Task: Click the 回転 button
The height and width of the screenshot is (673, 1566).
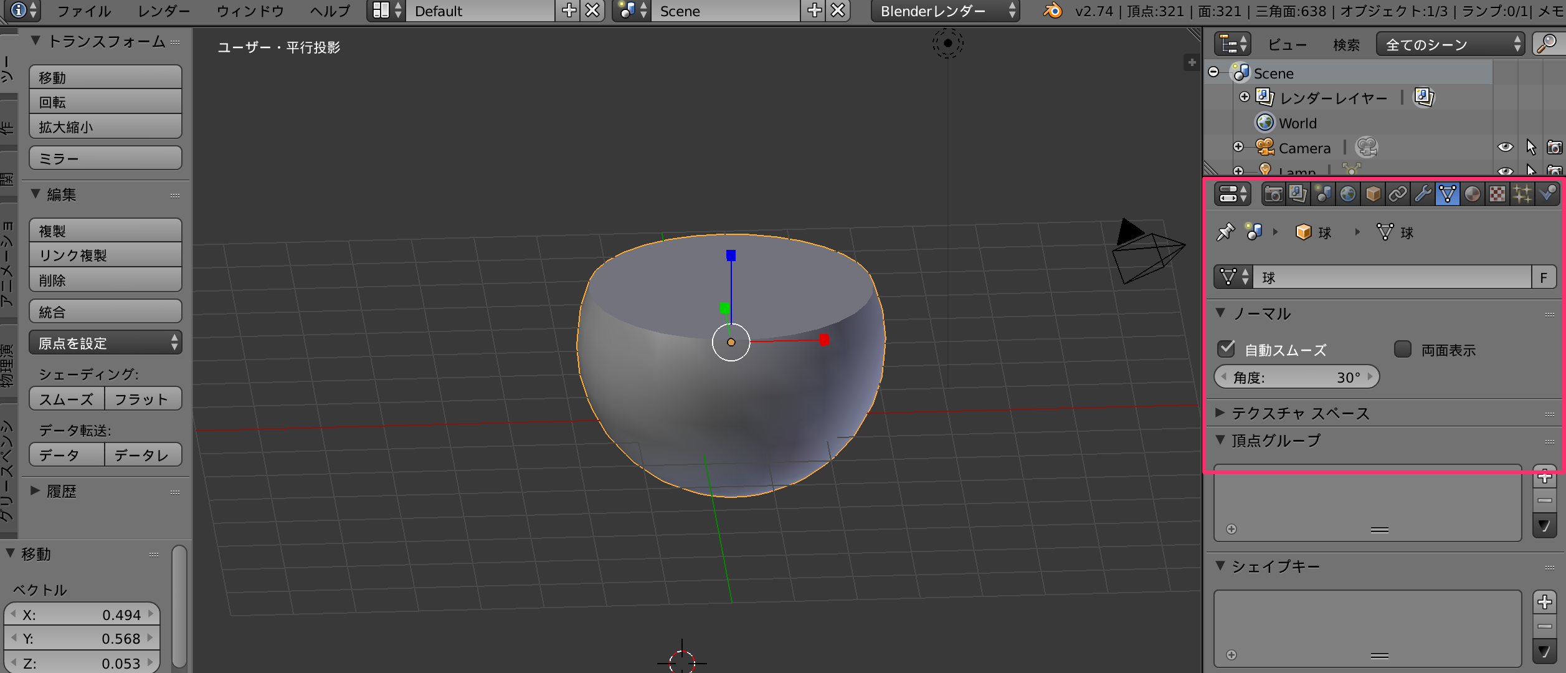Action: [x=106, y=102]
